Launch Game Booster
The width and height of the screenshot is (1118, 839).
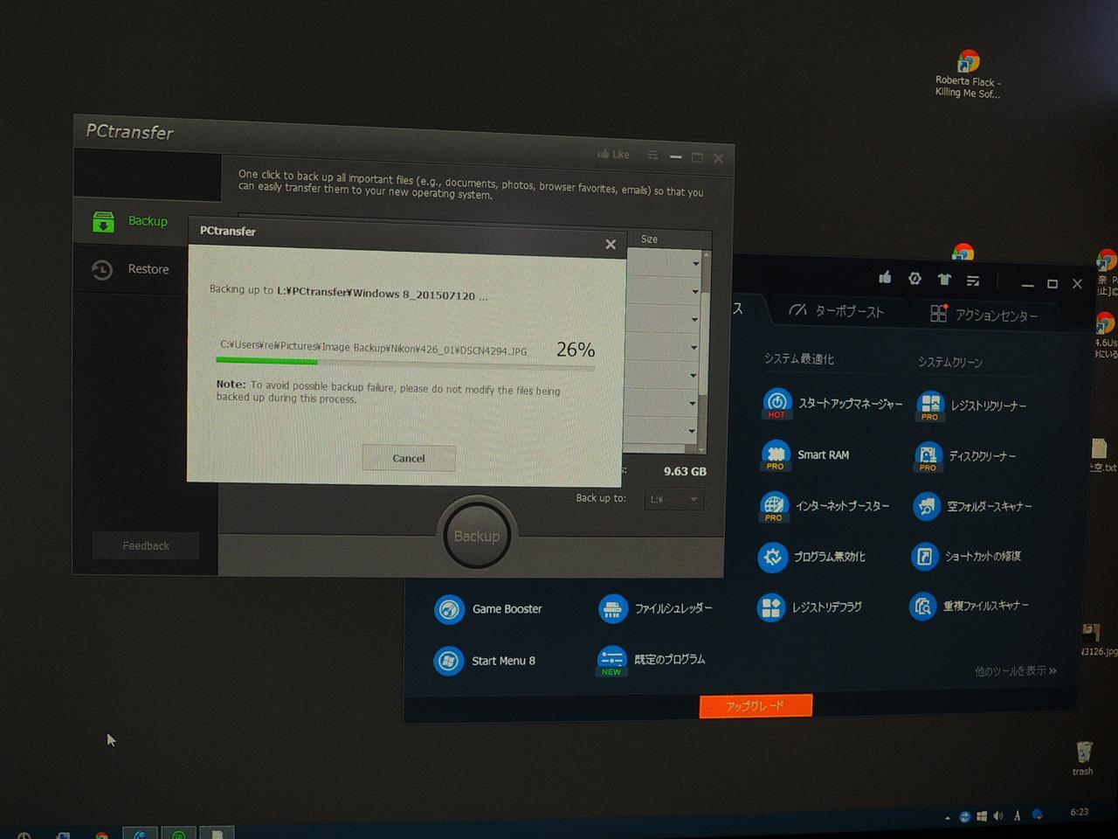tap(487, 609)
